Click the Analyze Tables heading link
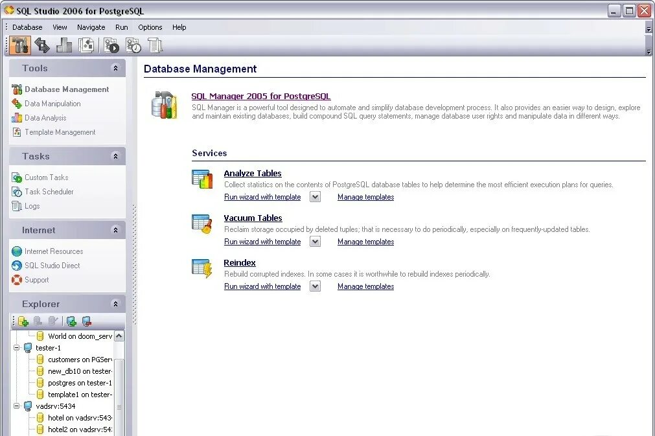The width and height of the screenshot is (655, 436). 253,174
